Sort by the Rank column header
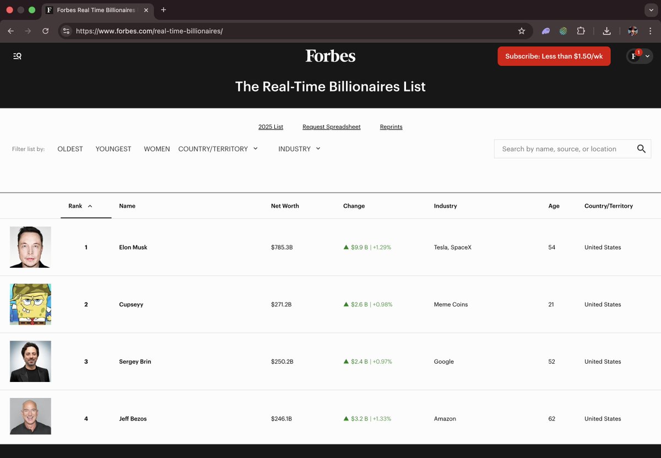Image resolution: width=661 pixels, height=458 pixels. point(80,206)
